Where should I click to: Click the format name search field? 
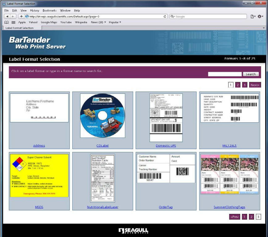(x=225, y=74)
